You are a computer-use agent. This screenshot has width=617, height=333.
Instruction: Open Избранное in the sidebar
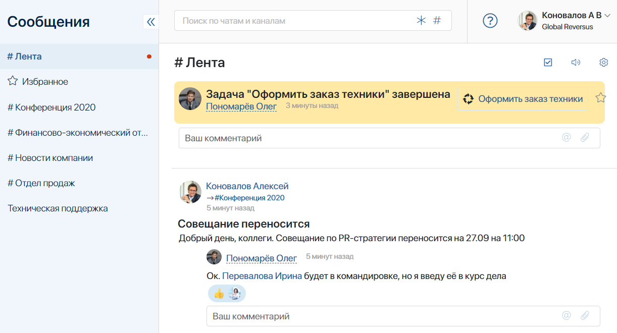click(x=45, y=82)
